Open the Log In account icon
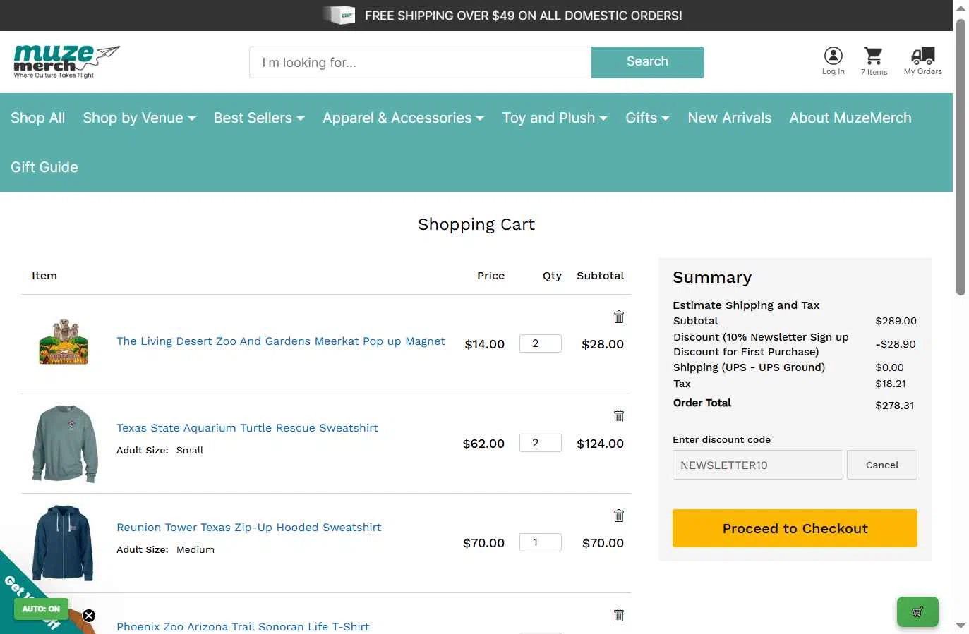This screenshot has height=634, width=969. [833, 61]
